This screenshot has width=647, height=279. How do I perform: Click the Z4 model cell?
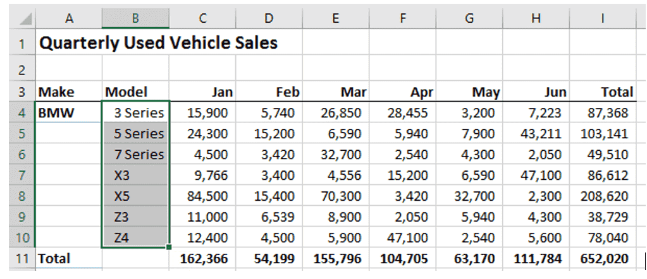tap(135, 238)
